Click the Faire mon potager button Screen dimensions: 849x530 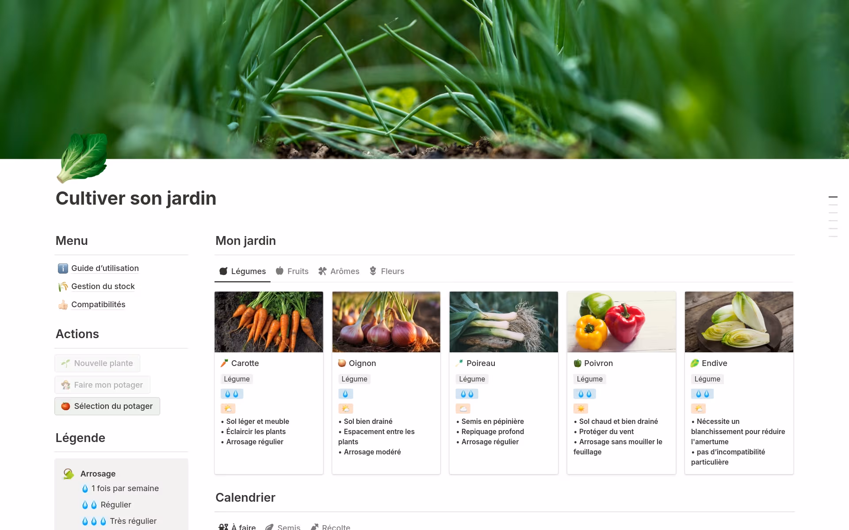click(x=102, y=385)
